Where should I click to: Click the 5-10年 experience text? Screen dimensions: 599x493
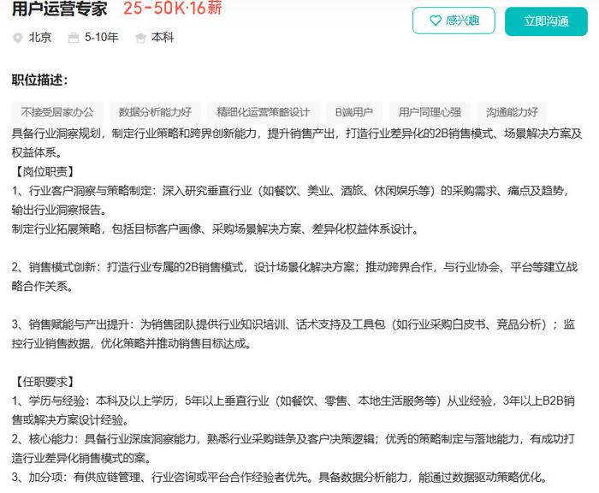(x=102, y=38)
